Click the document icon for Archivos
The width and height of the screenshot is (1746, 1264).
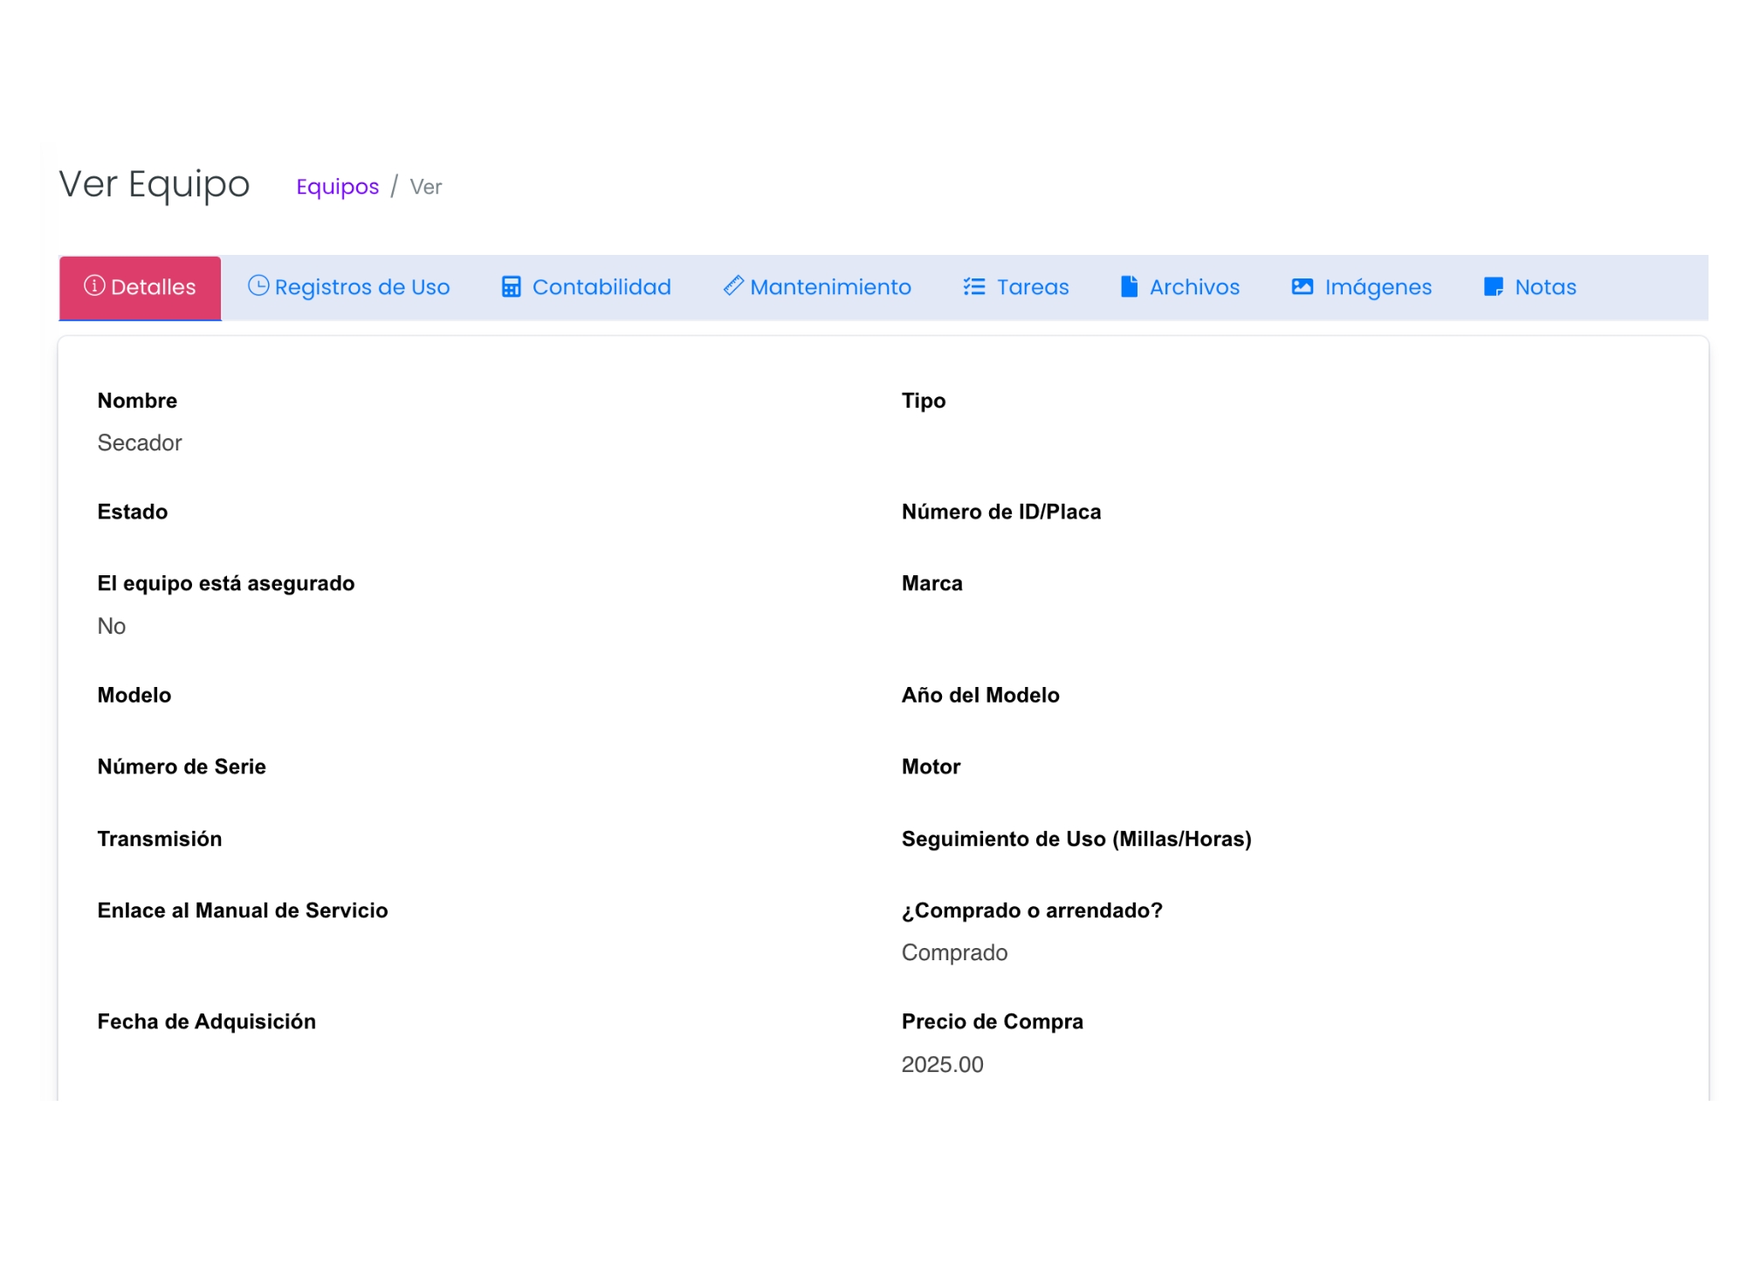(x=1129, y=287)
